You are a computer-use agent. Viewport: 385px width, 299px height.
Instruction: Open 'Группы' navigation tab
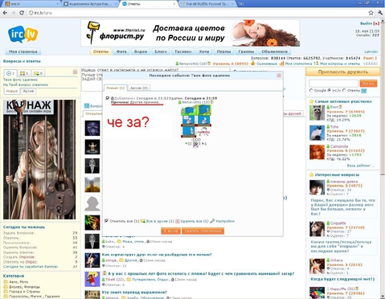pos(246,51)
